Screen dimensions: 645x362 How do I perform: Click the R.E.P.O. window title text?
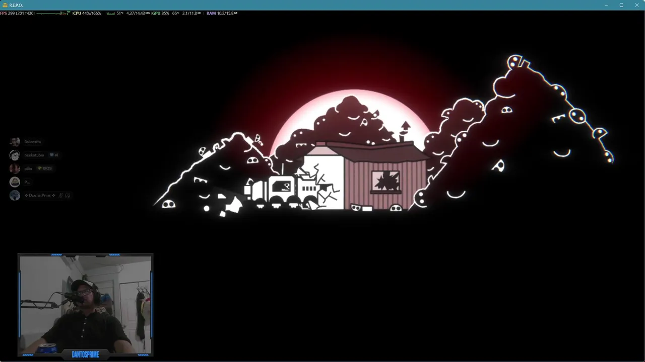[16, 5]
